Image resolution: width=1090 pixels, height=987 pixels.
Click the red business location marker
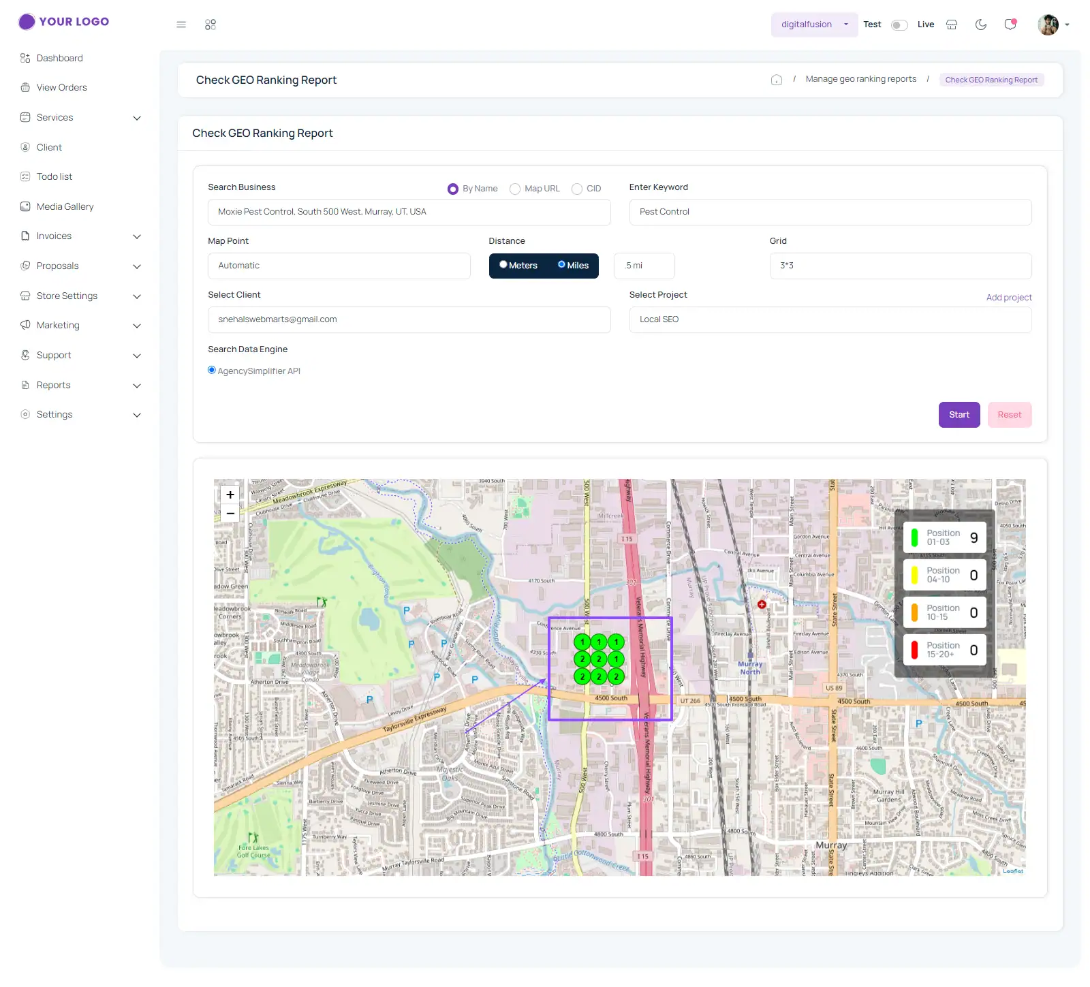(762, 604)
